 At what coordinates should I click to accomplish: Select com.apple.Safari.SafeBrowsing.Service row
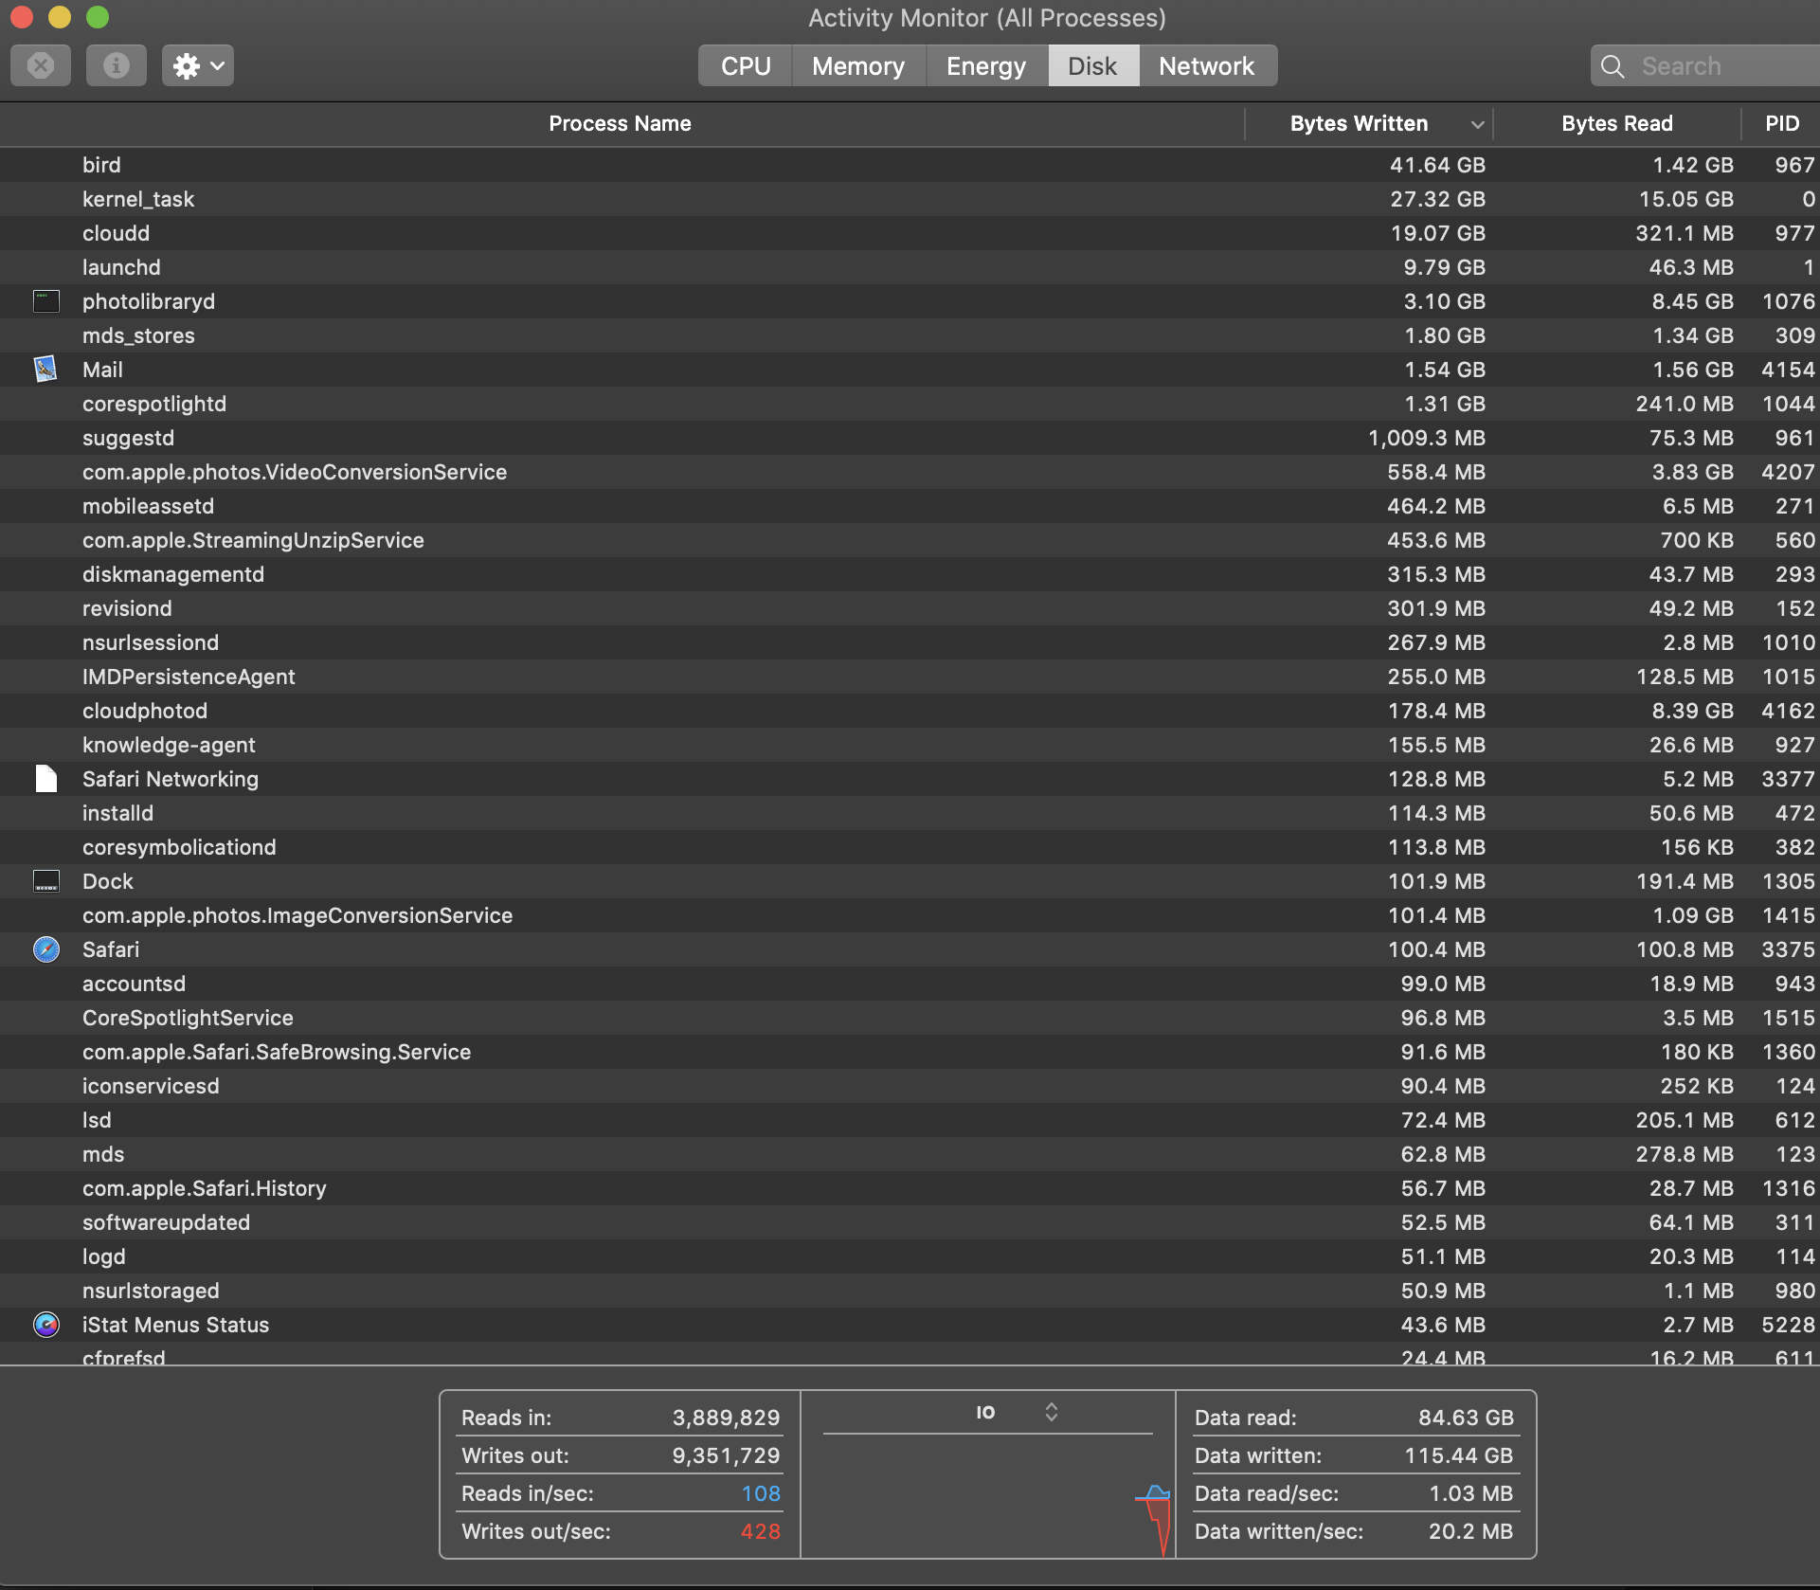pyautogui.click(x=910, y=1052)
